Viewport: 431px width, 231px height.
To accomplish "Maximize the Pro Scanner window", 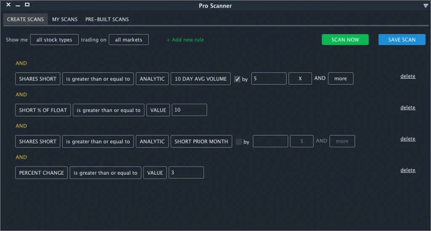I will 27,4.
